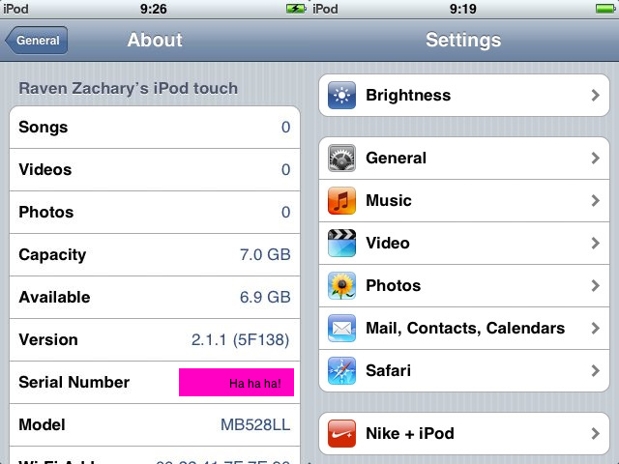Select the Version 2.1.1 row
Viewport: 619px width, 464px height.
155,339
